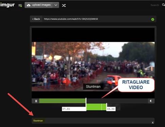Click the video progress bar
Screen dimensions: 165x127
tap(93, 101)
